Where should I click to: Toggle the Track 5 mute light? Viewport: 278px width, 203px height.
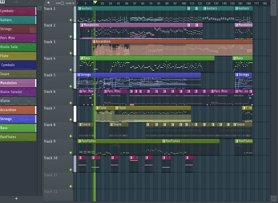coord(71,86)
